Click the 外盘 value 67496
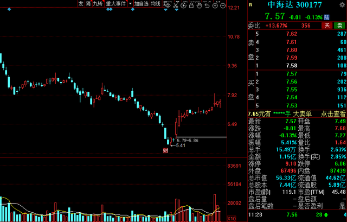Screen dimensions: 347x222 288,171
